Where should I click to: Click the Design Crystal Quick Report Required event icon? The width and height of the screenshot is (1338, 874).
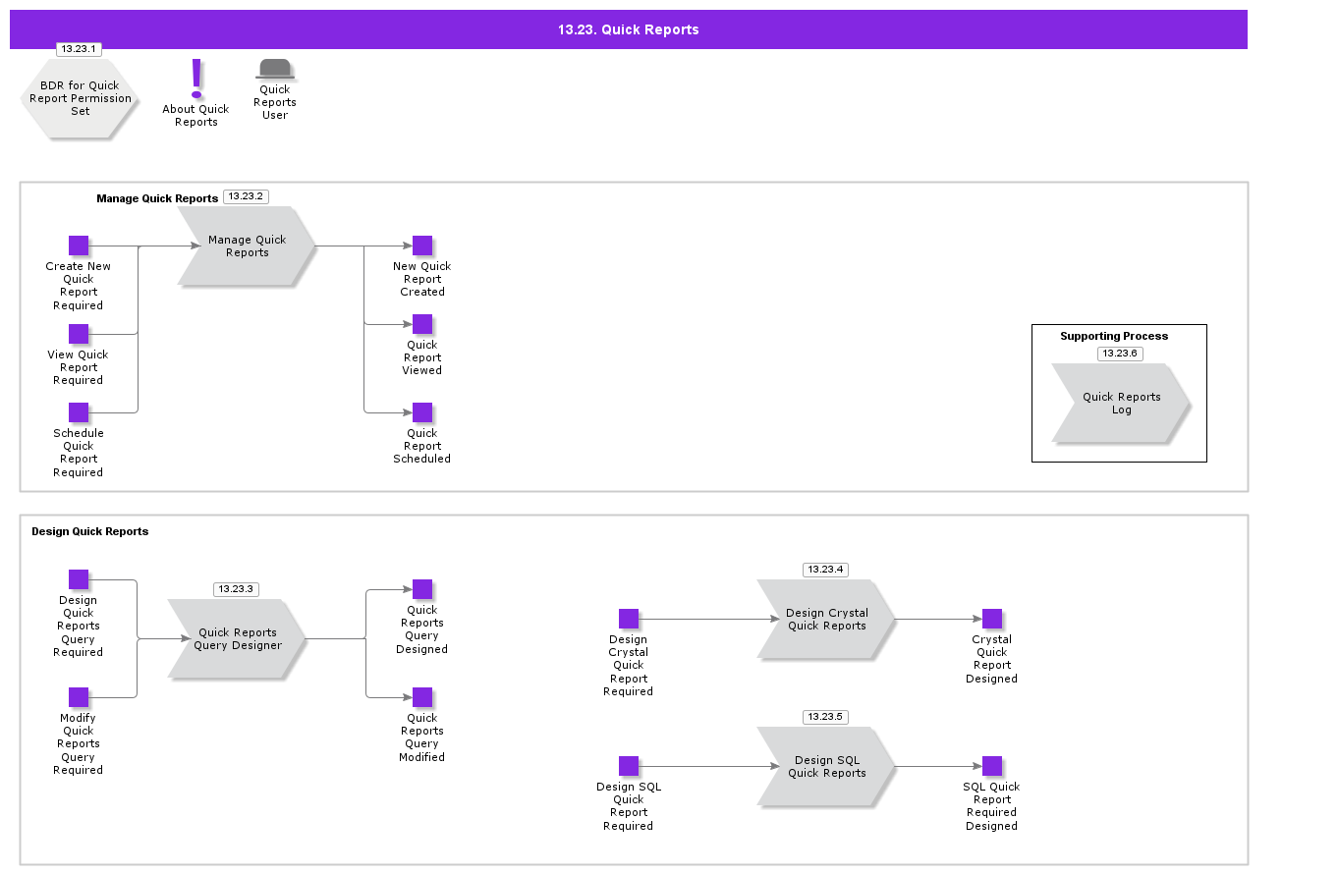(x=628, y=619)
